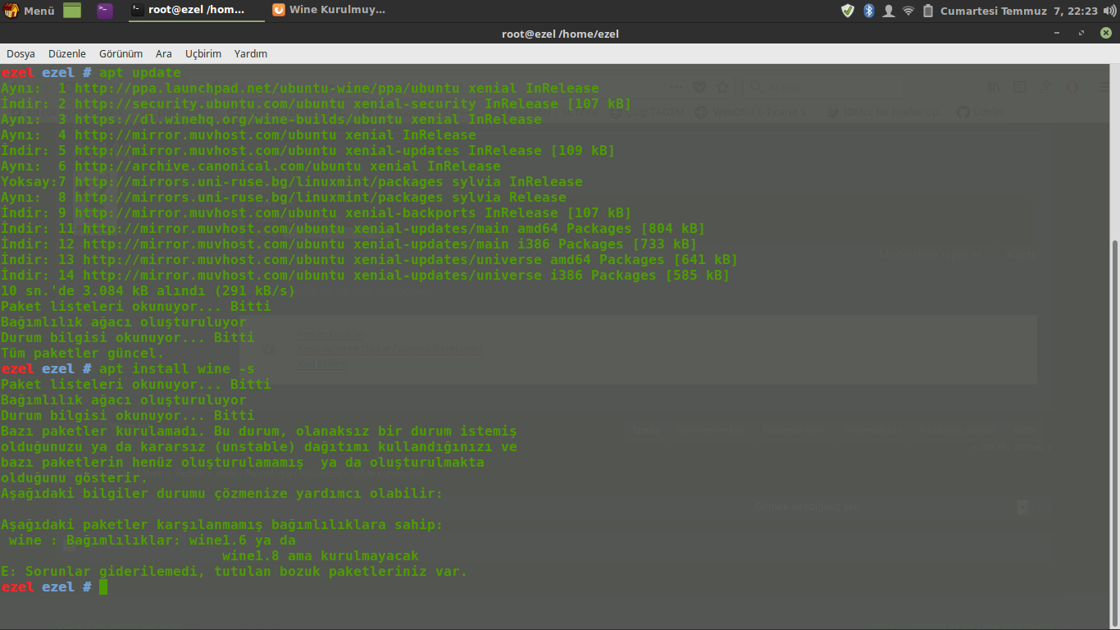Click the xenial-updates/main amd64 Packages [804 kB] line
Image resolution: width=1120 pixels, height=630 pixels.
[x=353, y=229]
